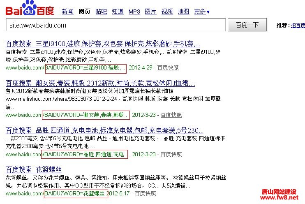Open the 花篮螺丝 result title

pyautogui.click(x=34, y=169)
